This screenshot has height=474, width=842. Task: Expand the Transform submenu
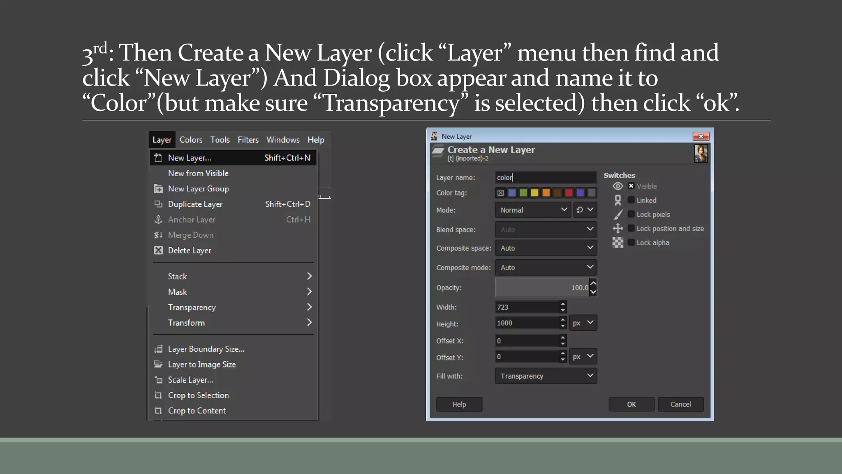pyautogui.click(x=233, y=323)
